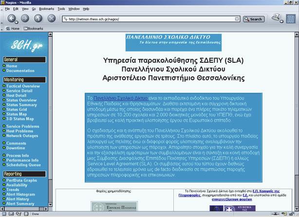Screen dimensions: 299x217
Task: Open PerfData Graphs
Action: [x=21, y=180]
